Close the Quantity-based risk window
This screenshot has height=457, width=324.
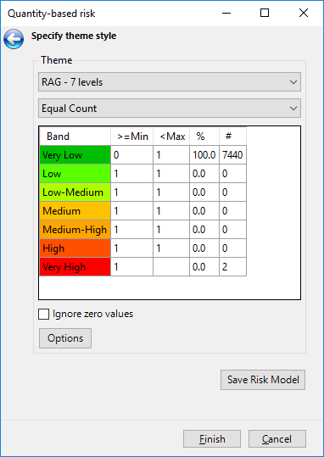pos(304,13)
